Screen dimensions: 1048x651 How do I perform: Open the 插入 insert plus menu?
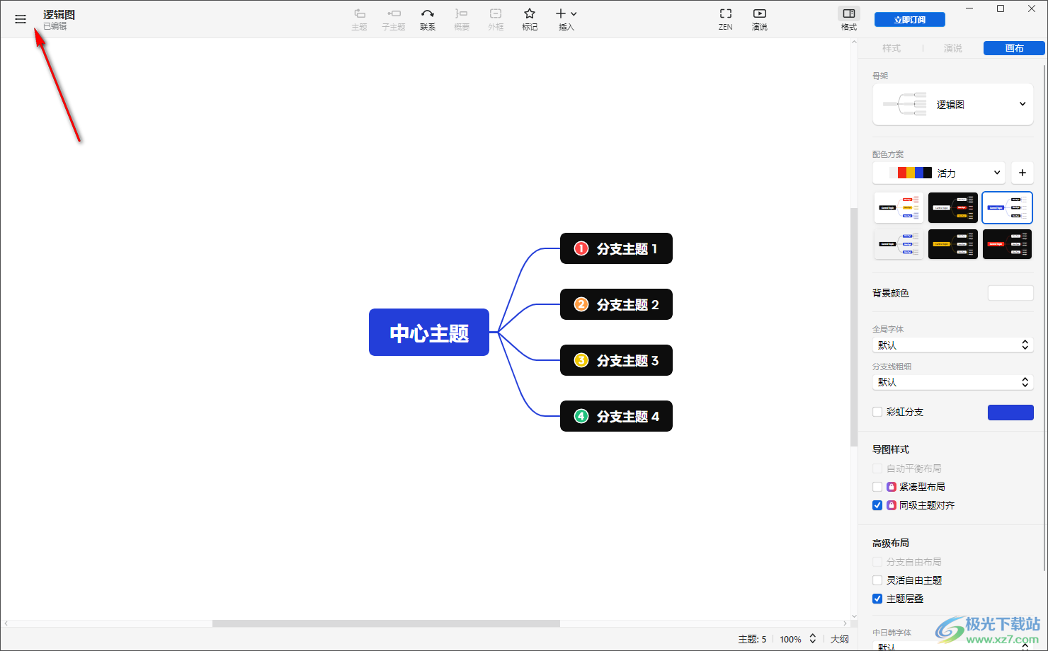[566, 19]
